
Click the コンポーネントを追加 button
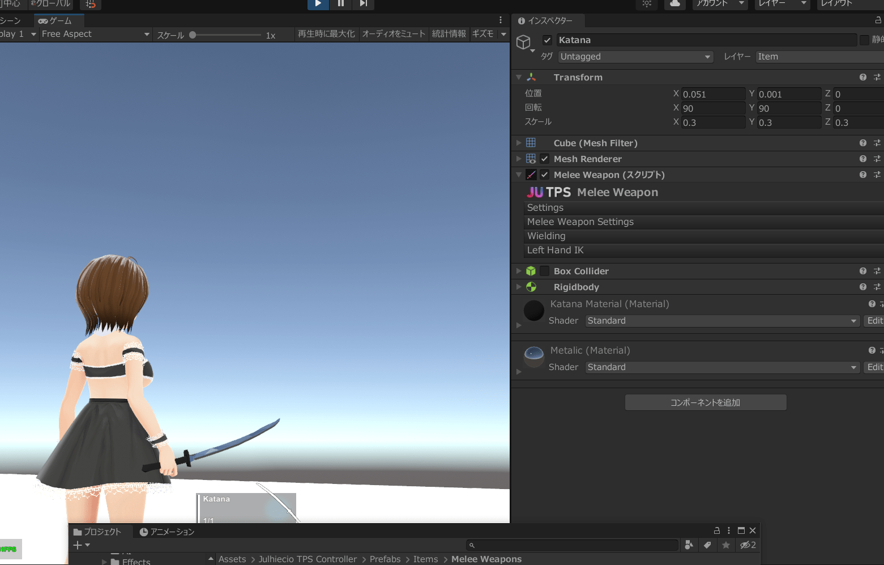click(x=705, y=402)
